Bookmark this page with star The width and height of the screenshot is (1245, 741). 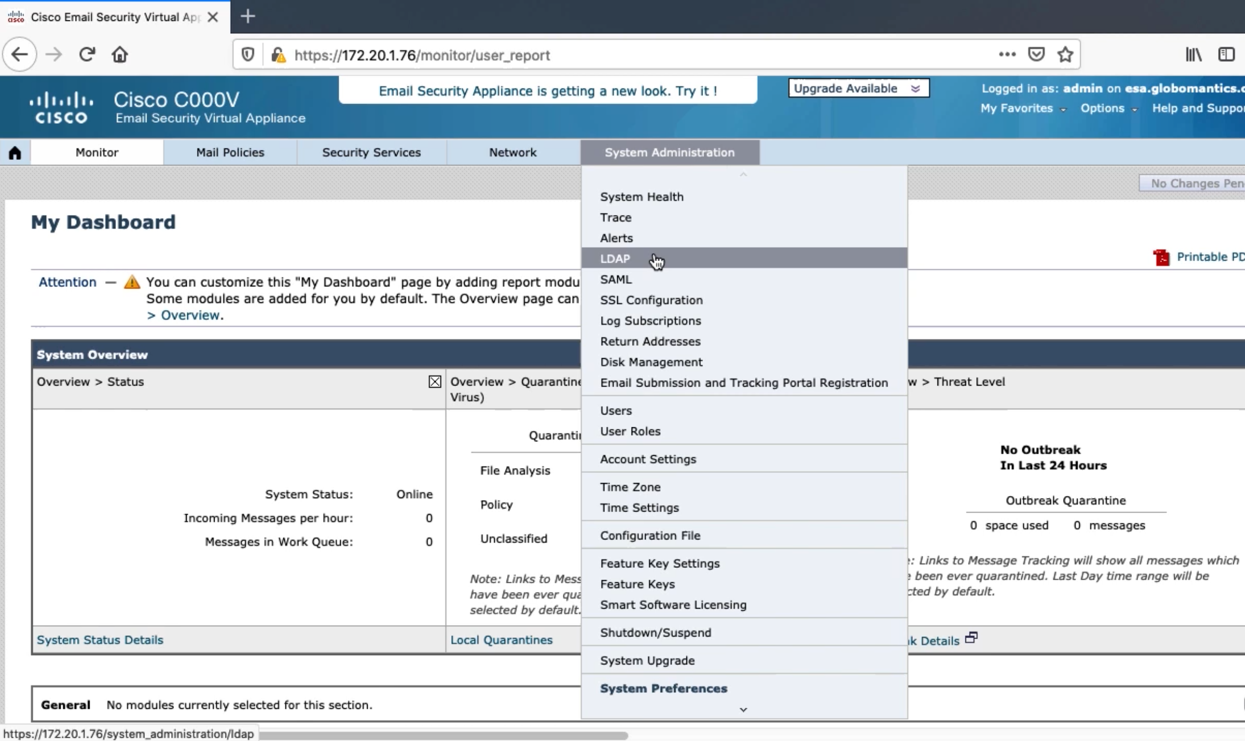tap(1065, 54)
